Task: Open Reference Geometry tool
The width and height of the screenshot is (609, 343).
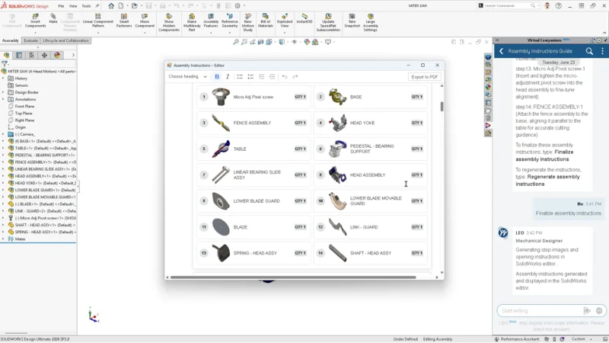Action: 230,21
